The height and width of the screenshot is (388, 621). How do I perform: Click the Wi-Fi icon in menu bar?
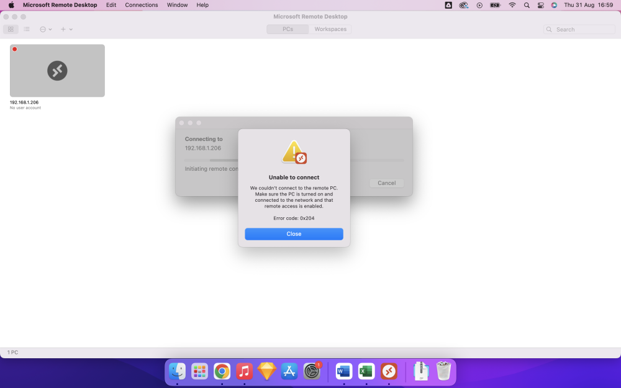(512, 5)
